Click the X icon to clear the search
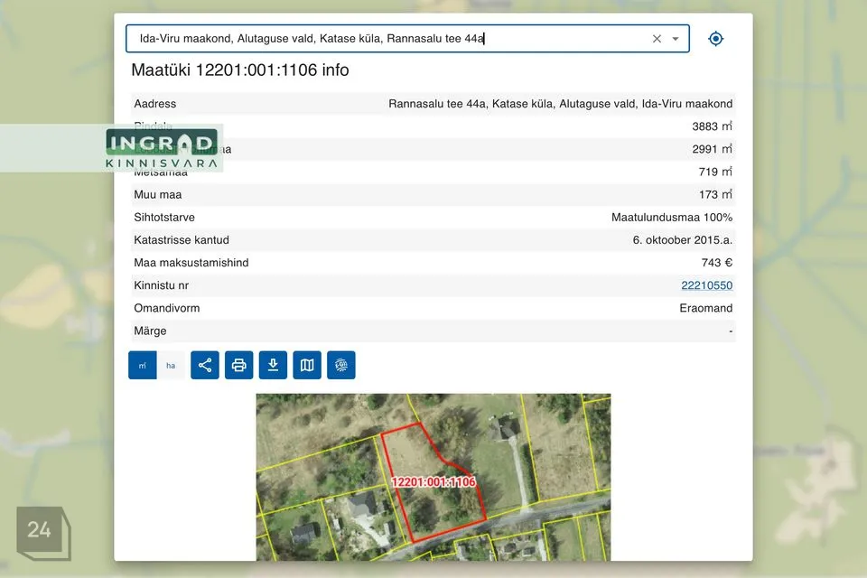The width and height of the screenshot is (867, 578). click(657, 38)
